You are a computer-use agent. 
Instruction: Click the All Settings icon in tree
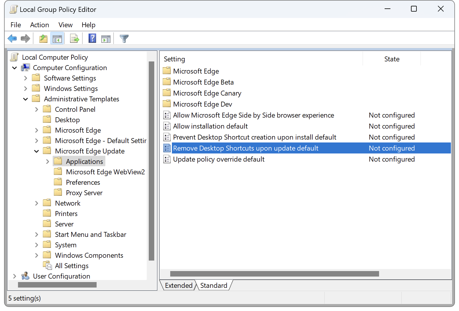(47, 265)
